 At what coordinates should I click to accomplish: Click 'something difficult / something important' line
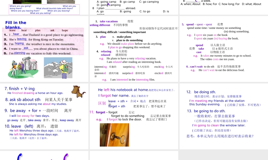click(x=120, y=32)
